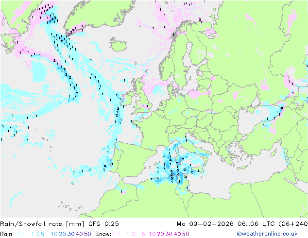Select the Rain legend value "0.1"

tap(21, 234)
